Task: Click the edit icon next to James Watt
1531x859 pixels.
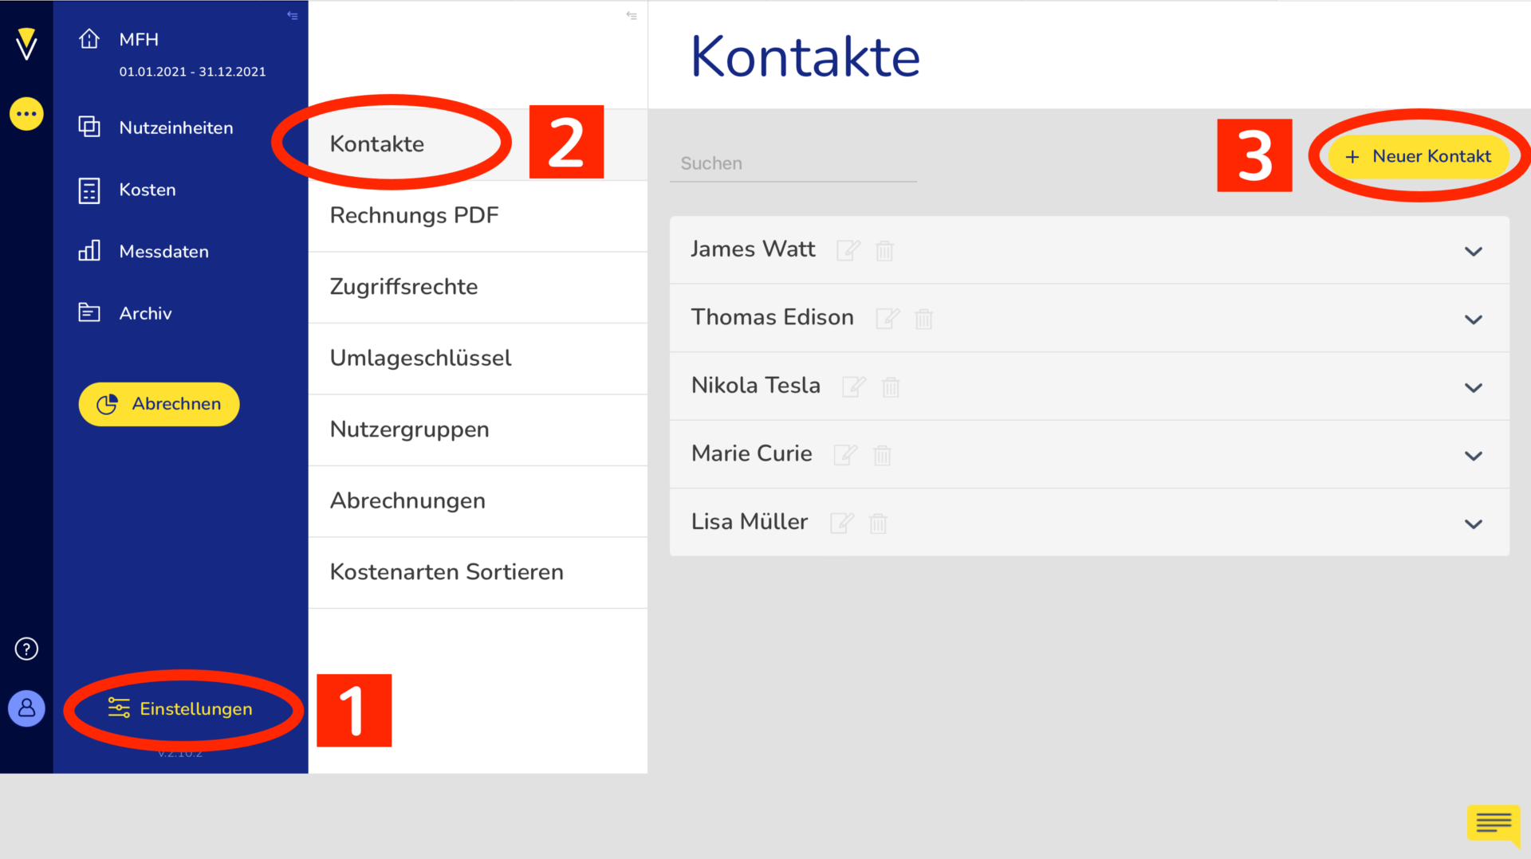Action: (848, 250)
